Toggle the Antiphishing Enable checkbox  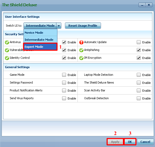point(139,50)
